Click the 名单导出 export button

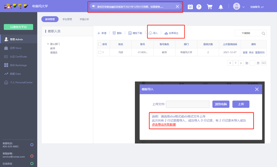point(171,33)
